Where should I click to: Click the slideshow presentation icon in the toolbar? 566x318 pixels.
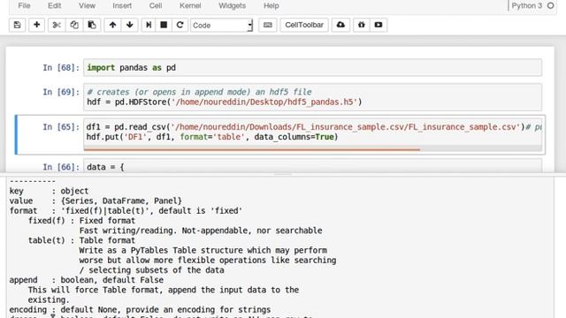click(379, 25)
